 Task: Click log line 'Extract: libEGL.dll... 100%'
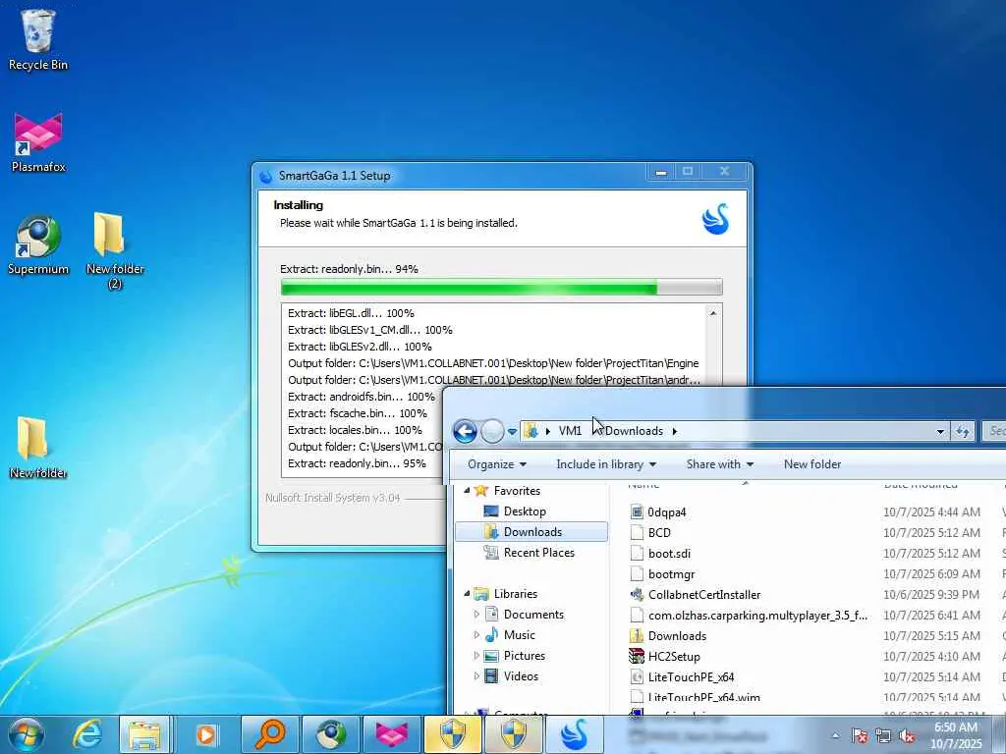[x=351, y=313]
